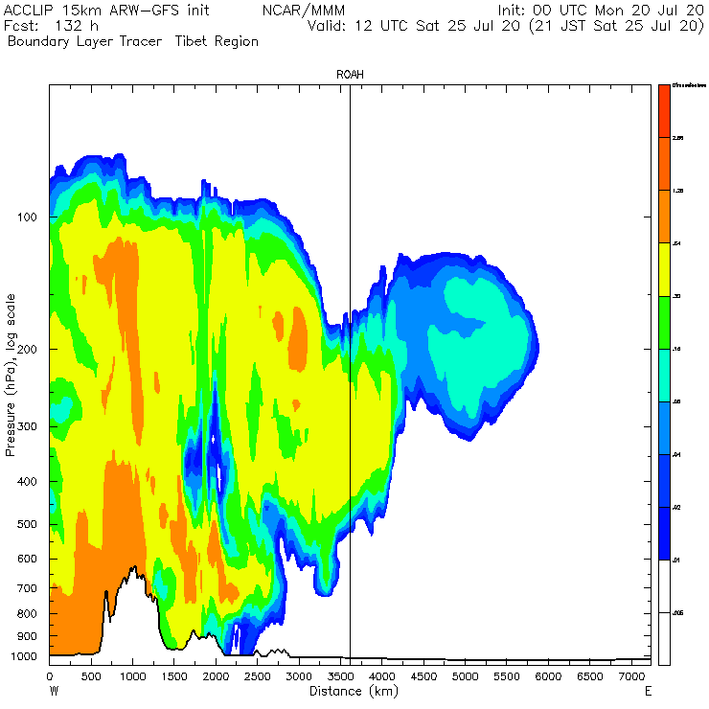Click the 400 hPa pressure axis label

click(x=27, y=482)
